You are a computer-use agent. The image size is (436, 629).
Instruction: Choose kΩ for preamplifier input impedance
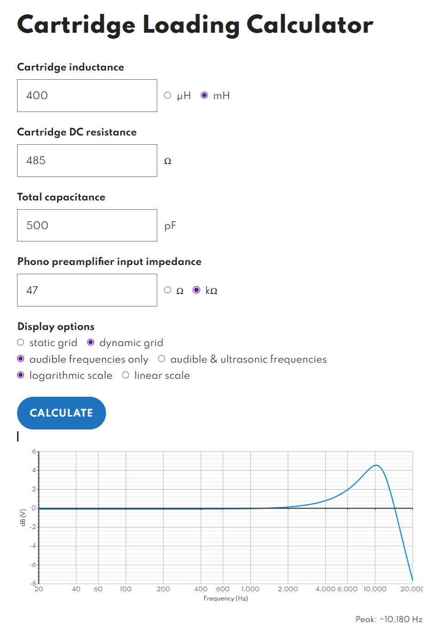coord(196,290)
